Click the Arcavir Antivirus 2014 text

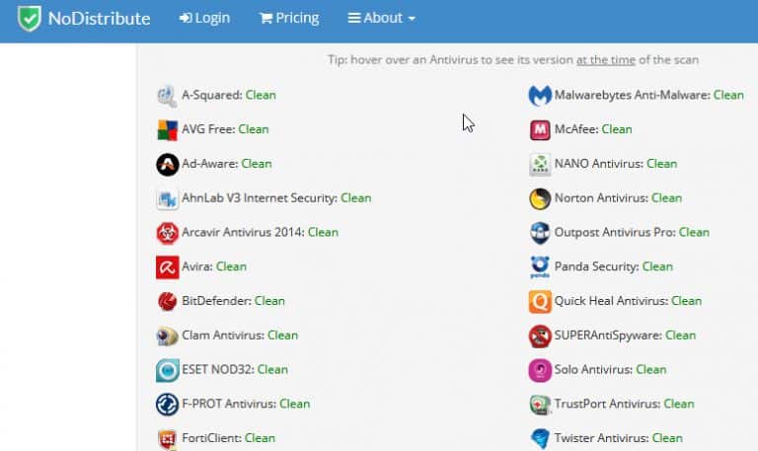[x=261, y=232]
